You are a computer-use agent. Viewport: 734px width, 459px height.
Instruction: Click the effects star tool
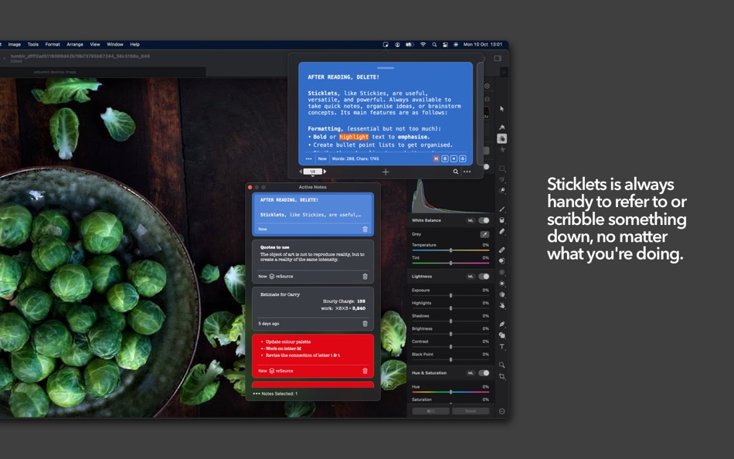(501, 150)
